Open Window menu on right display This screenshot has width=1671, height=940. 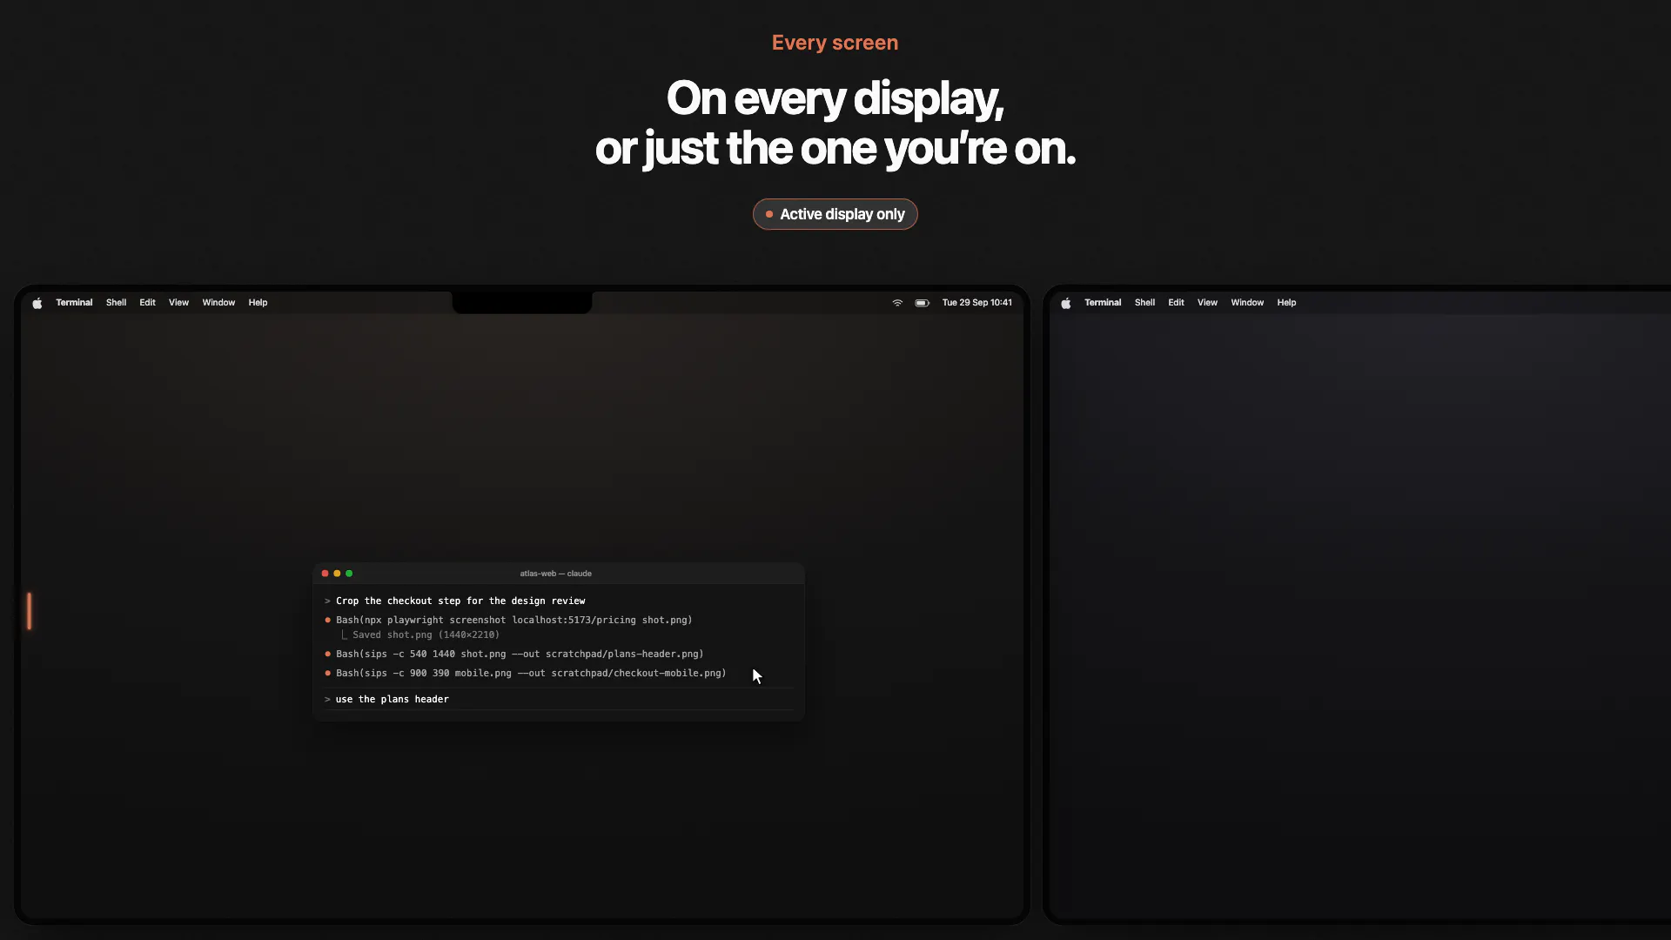click(1247, 303)
